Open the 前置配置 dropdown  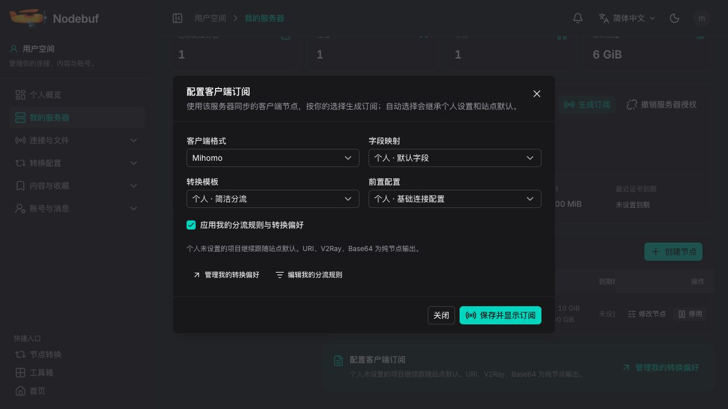tap(455, 199)
